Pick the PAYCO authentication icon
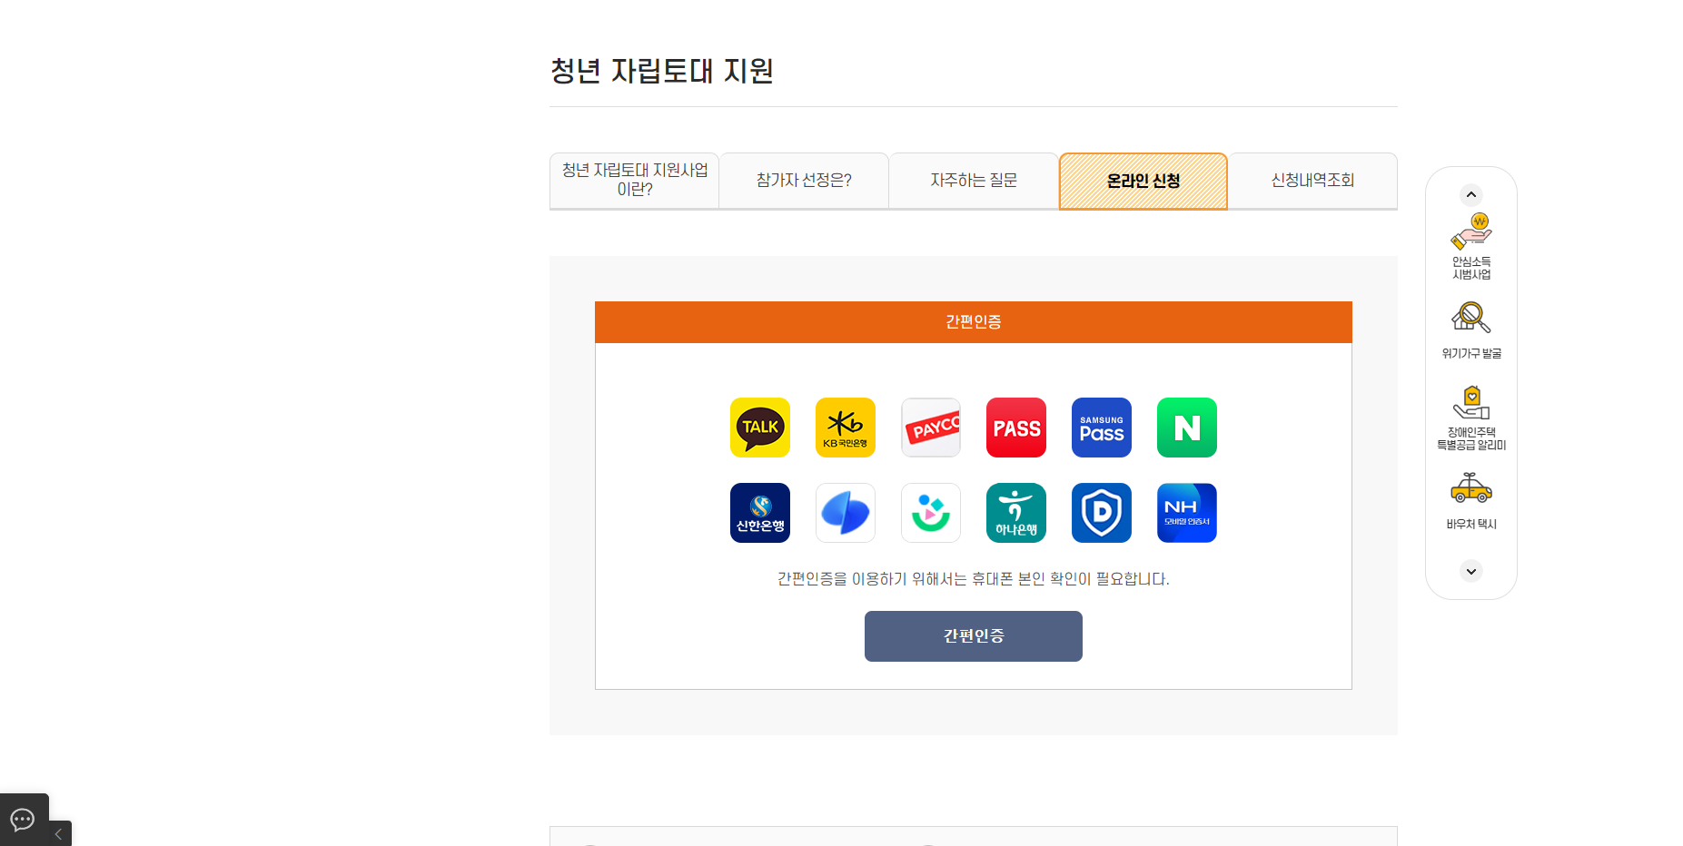This screenshot has height=846, width=1683. (x=930, y=428)
